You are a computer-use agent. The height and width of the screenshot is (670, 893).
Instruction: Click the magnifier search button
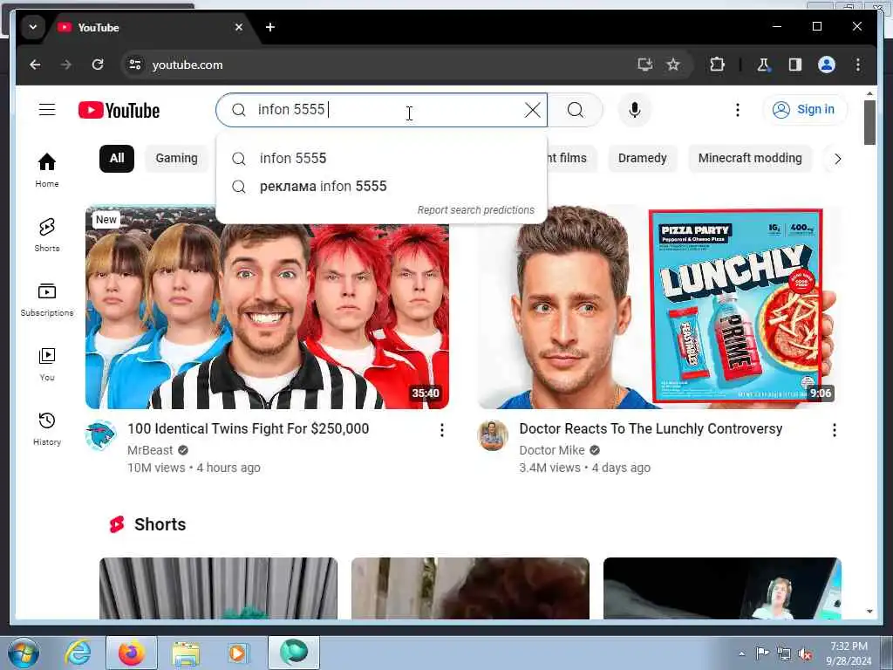(576, 109)
